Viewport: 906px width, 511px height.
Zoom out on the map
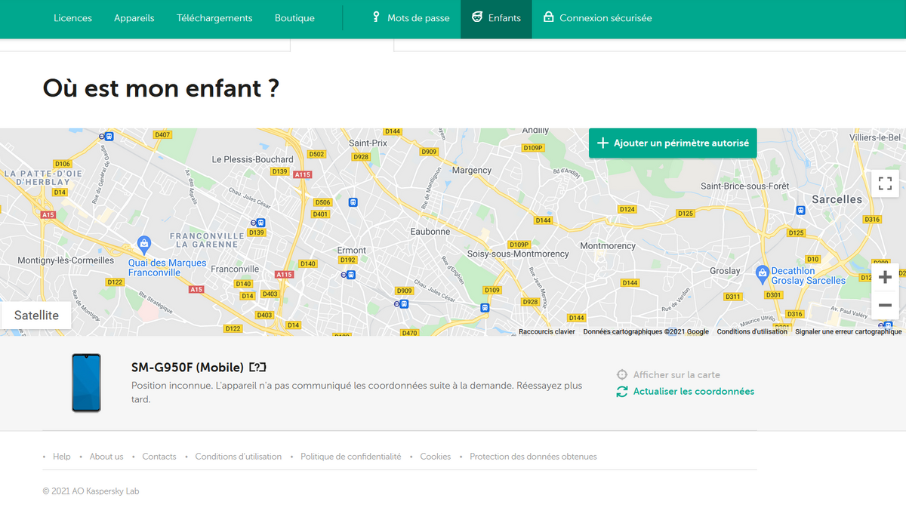click(886, 306)
